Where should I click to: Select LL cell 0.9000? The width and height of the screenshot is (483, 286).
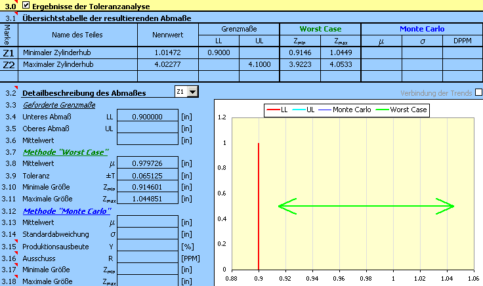click(219, 52)
